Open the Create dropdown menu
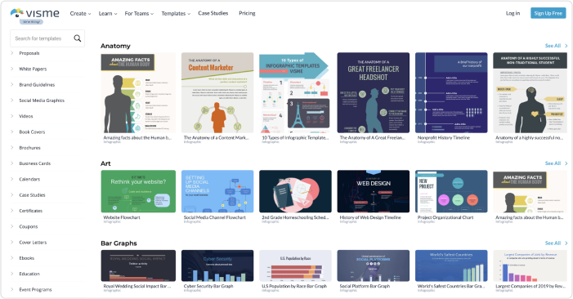 [x=80, y=14]
